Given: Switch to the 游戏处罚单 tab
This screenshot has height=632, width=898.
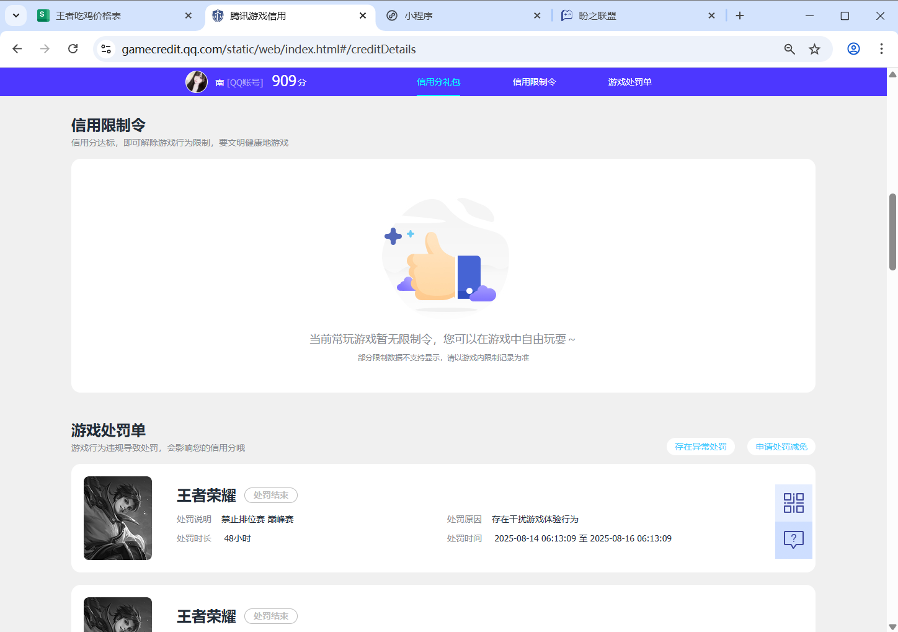Looking at the screenshot, I should click(x=630, y=81).
